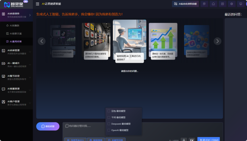
Task: Select the 从零打造抖音新账号 growth chart card
Action: point(163,41)
